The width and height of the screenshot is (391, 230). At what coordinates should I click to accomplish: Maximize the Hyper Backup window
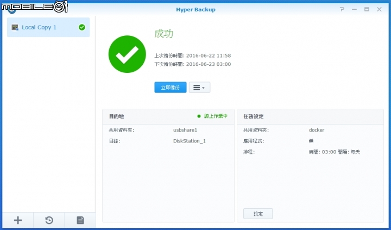pyautogui.click(x=367, y=9)
